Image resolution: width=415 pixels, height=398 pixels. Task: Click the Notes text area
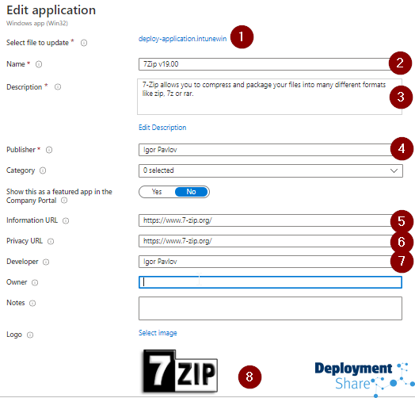click(x=270, y=308)
